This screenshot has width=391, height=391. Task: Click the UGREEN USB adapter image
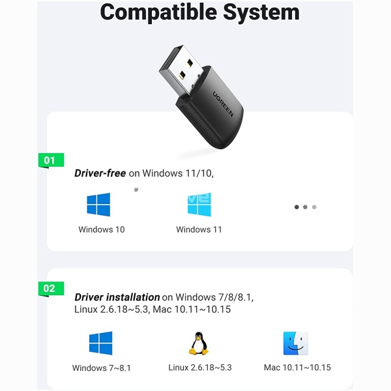point(201,97)
